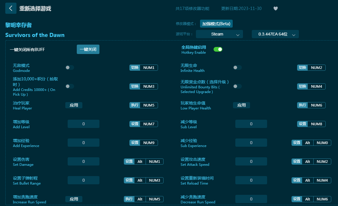Apply the Low Player Health option
This screenshot has width=338, height=206.
click(x=242, y=105)
